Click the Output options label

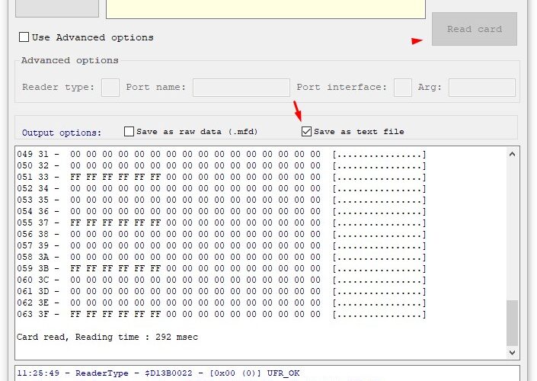tap(62, 133)
